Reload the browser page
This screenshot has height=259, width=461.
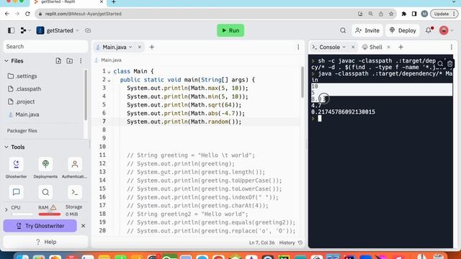pos(27,14)
